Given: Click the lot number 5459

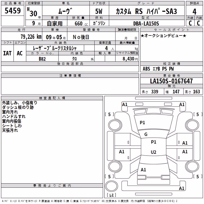Looking at the screenshot, I should tap(12, 10).
